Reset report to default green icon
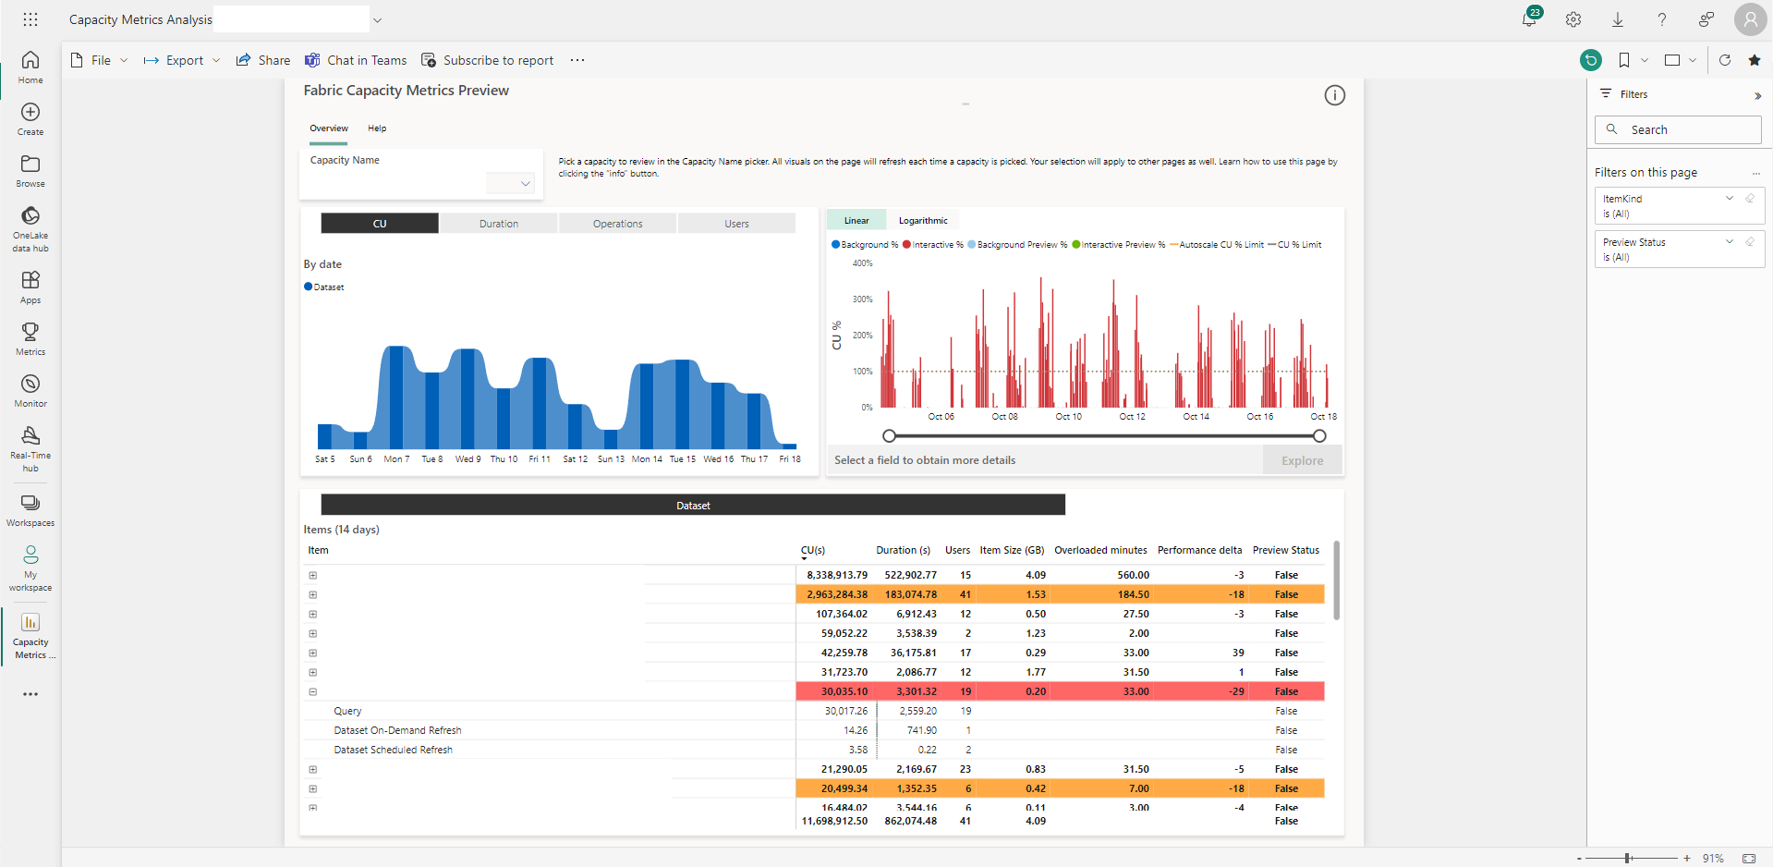The height and width of the screenshot is (867, 1773). 1591,60
